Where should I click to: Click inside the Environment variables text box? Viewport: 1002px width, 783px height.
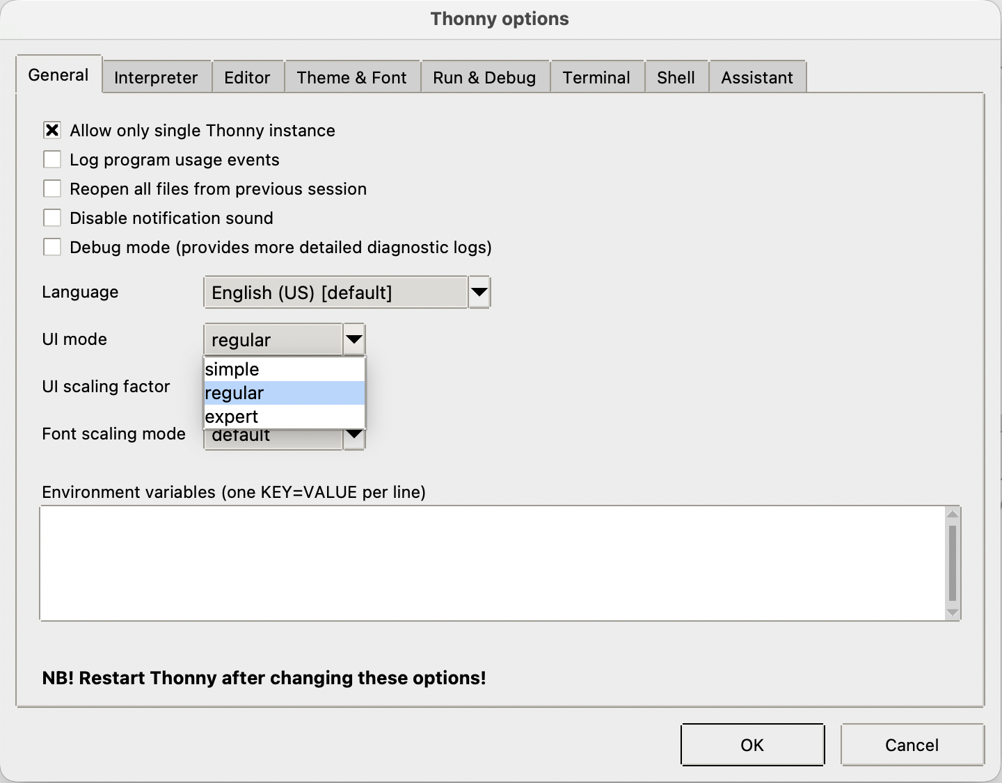(x=492, y=563)
